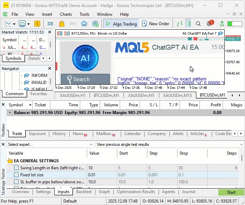The width and height of the screenshot is (245, 205).
Task: Switch to the History tab in Toolbox
Action: coord(59,134)
